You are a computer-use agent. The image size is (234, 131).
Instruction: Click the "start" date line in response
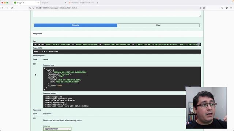(65, 80)
